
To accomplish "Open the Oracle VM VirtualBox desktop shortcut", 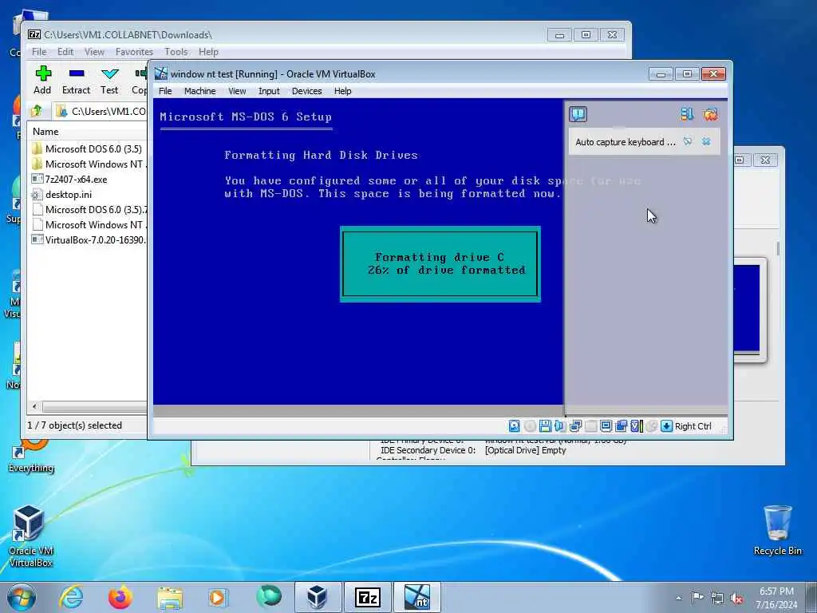I will click(30, 536).
